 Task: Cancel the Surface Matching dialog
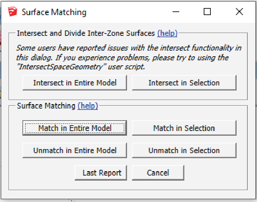tap(158, 173)
